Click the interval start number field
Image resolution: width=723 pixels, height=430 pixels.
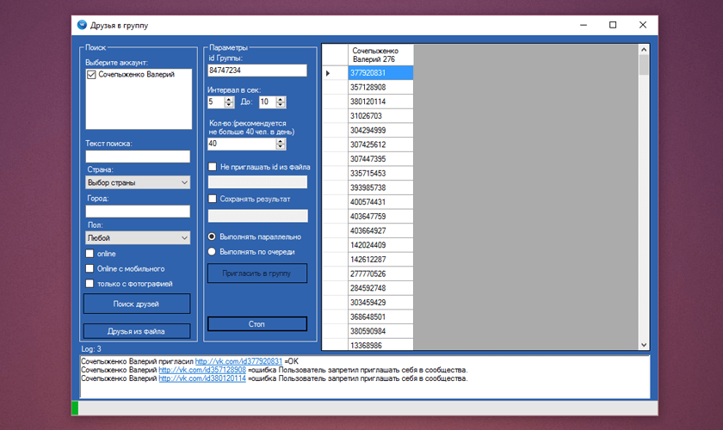(x=216, y=101)
